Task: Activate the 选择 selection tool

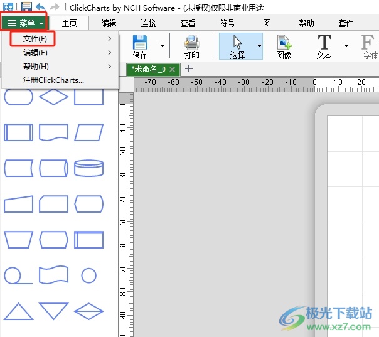Action: click(x=237, y=46)
